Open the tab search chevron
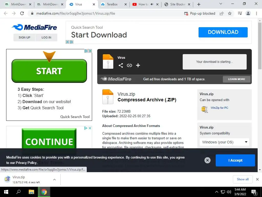The width and height of the screenshot is (262, 197). point(221,4)
